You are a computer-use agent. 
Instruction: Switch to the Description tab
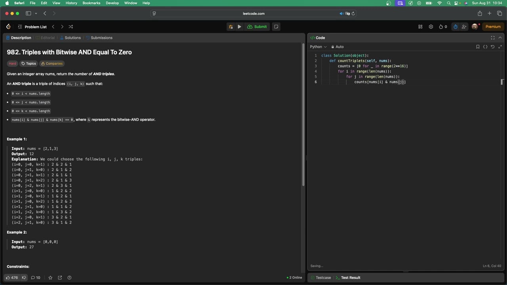pyautogui.click(x=19, y=38)
